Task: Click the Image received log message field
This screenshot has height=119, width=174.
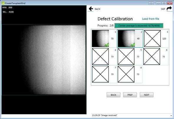Action: pyautogui.click(x=130, y=115)
